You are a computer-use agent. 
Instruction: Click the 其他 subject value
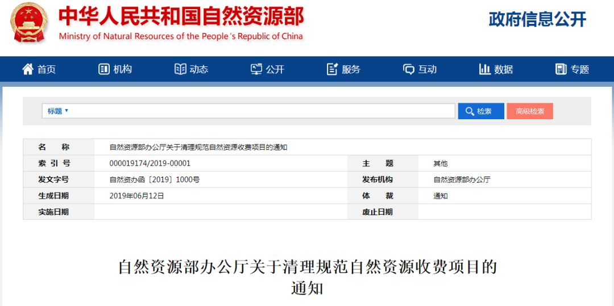coord(441,164)
